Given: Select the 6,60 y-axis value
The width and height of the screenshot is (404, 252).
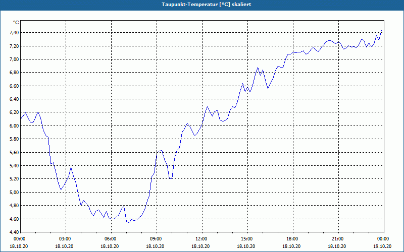Looking at the screenshot, I should (x=14, y=86).
